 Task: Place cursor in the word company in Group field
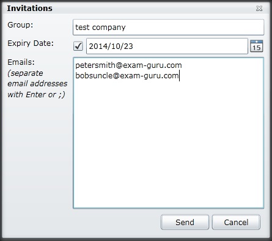[x=109, y=28]
